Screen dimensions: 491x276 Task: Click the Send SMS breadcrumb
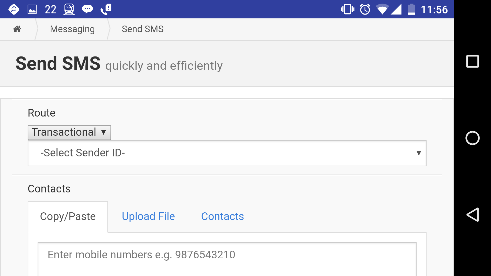142,29
